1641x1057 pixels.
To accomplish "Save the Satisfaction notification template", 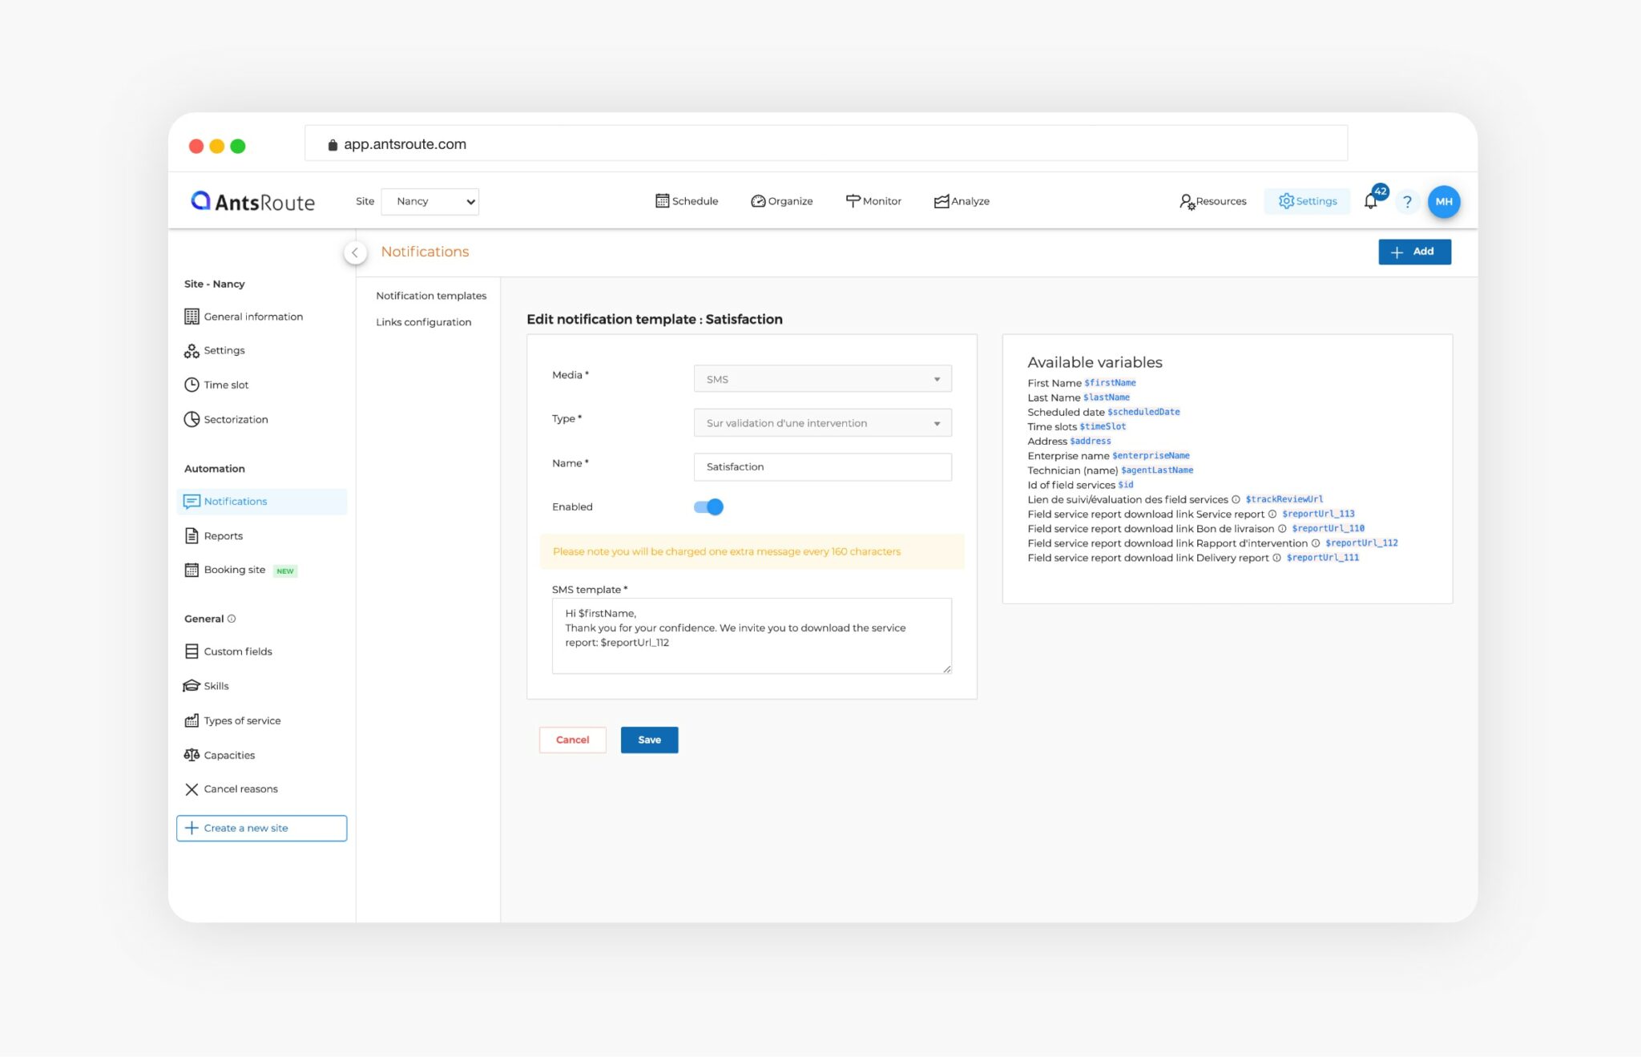I will click(649, 740).
